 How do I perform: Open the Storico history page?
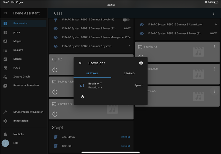(17, 59)
